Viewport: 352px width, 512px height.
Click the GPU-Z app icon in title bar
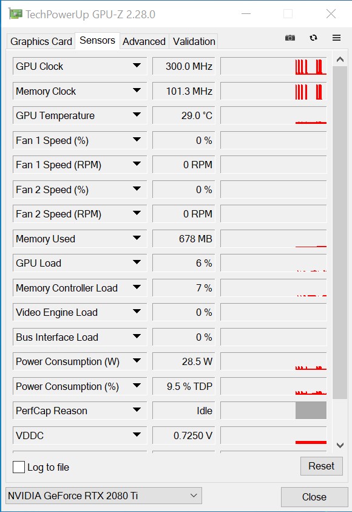[15, 14]
